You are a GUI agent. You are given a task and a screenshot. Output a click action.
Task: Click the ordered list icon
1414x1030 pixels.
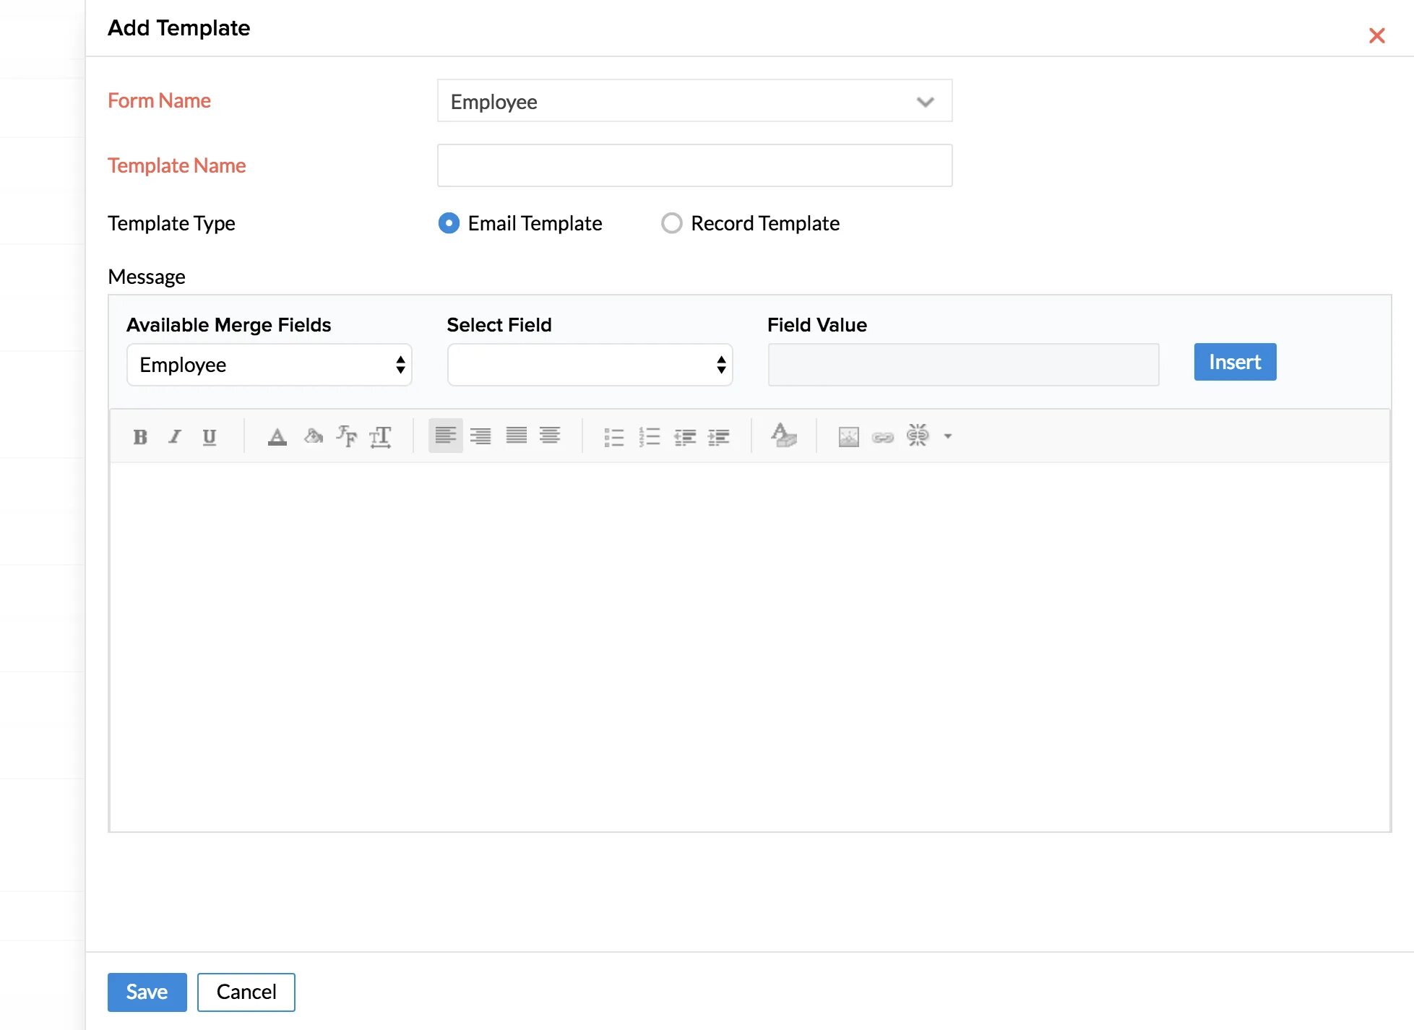[x=649, y=436]
